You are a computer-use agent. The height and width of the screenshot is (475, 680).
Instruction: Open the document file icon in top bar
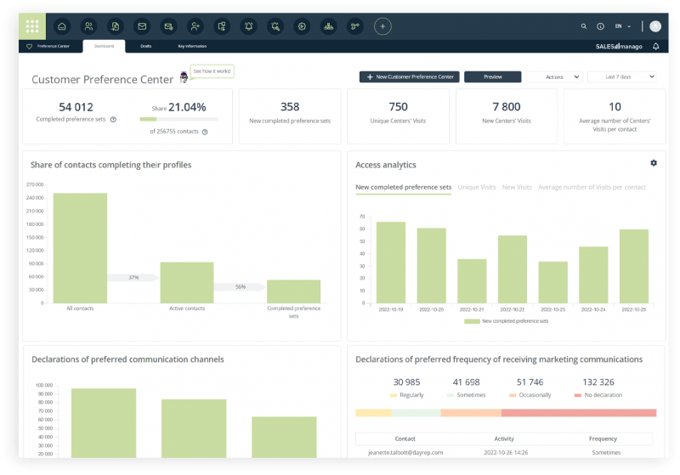(116, 26)
